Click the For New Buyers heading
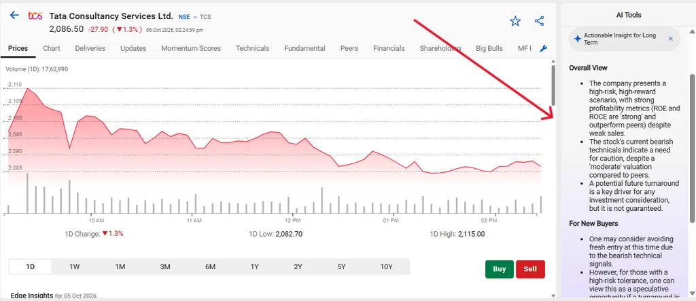 point(593,224)
